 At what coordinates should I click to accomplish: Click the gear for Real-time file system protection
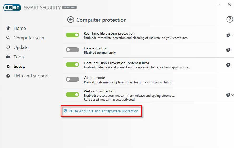228,35
